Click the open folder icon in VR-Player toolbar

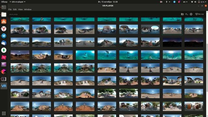click(x=182, y=14)
